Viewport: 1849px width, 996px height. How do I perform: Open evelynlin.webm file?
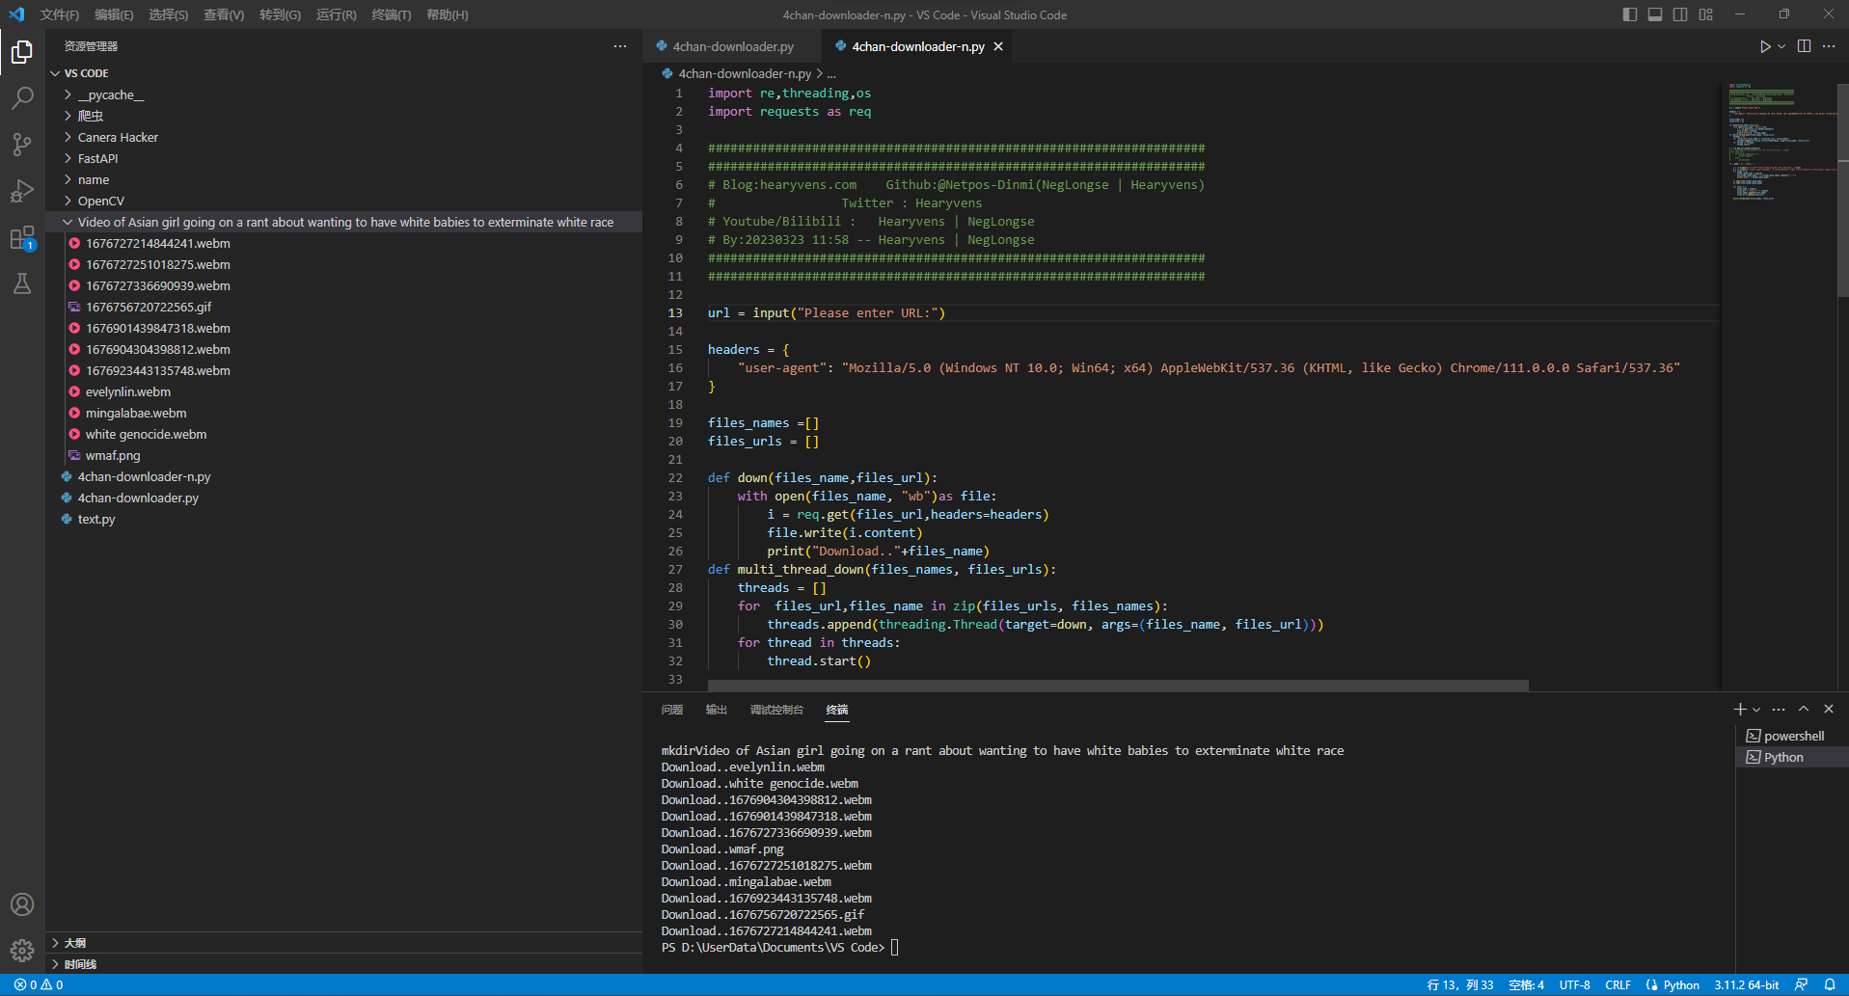[x=344, y=391]
